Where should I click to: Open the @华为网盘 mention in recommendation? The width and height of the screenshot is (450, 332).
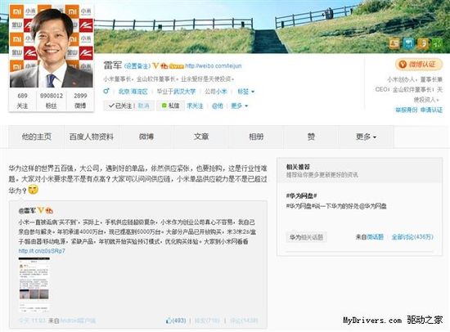point(373,206)
